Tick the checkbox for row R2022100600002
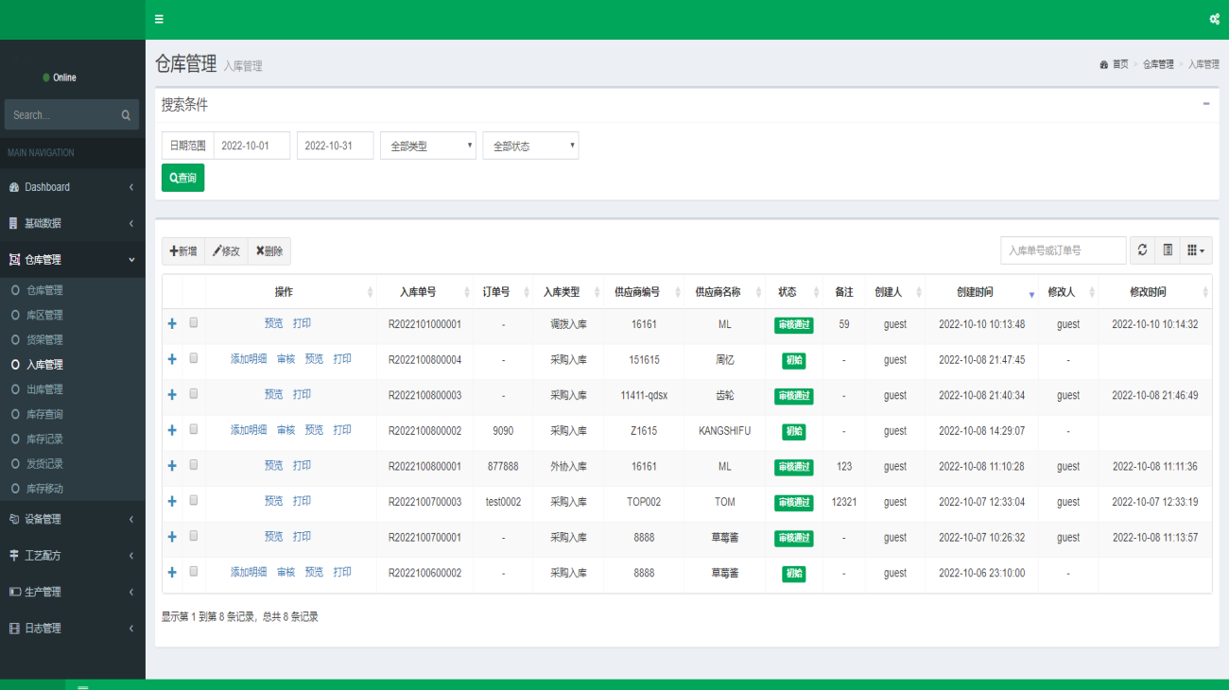 194,572
